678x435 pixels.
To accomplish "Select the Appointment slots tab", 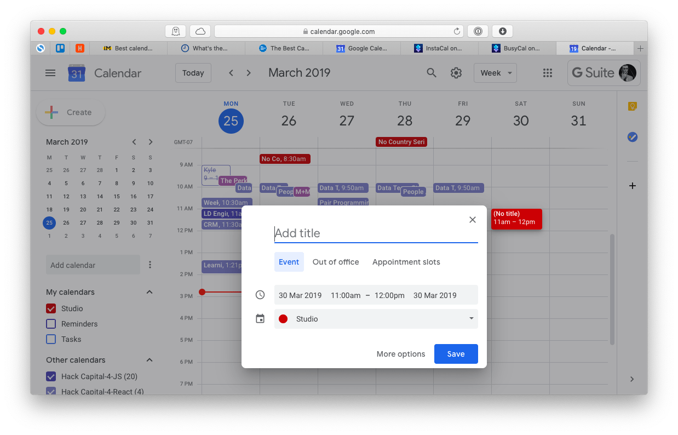I will pos(406,262).
